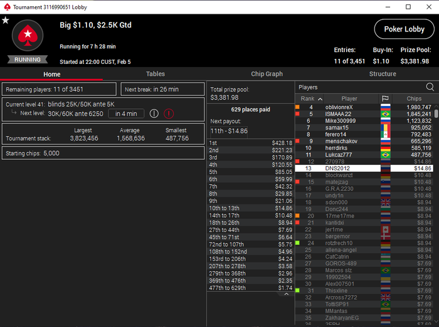Screen dimensions: 439x327
Task: Go to the Structure tab
Action: point(383,74)
